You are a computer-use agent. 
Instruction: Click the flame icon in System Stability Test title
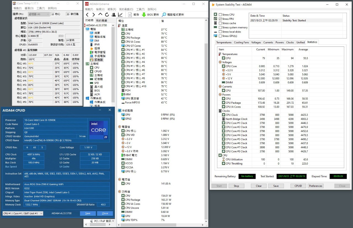[213, 5]
